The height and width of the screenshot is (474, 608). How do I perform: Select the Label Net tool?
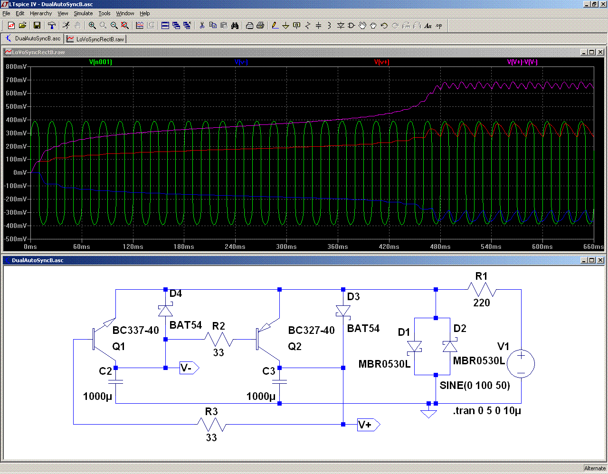click(296, 26)
